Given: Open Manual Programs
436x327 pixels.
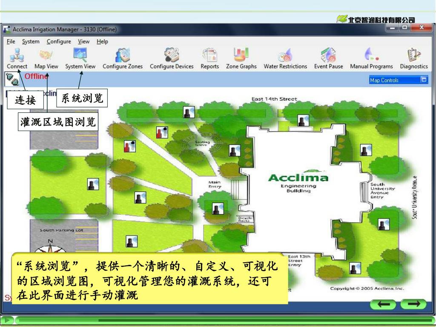Looking at the screenshot, I should [x=371, y=58].
